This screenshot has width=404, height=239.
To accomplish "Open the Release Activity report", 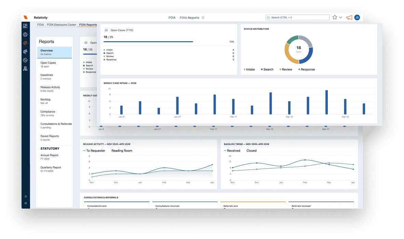I will pyautogui.click(x=54, y=89).
